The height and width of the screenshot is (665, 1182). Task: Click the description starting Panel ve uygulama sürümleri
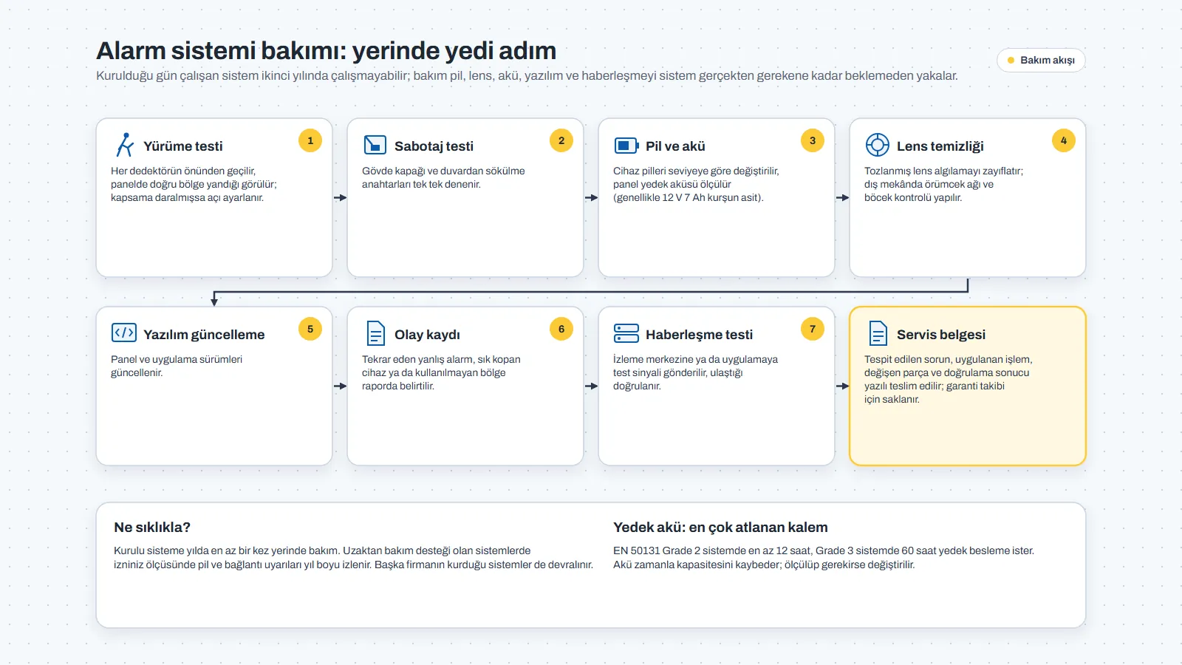pos(177,366)
